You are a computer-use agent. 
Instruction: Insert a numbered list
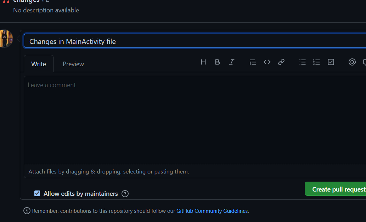[x=316, y=62]
